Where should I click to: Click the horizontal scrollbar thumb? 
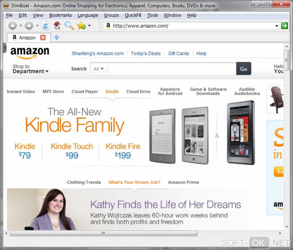tap(103, 233)
